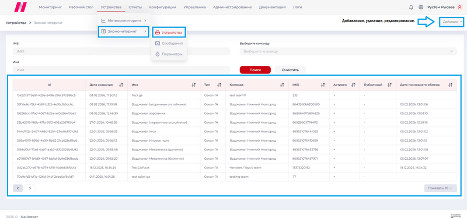The width and height of the screenshot is (467, 218).
Task: Select row Водоканал (первичные отстойники)
Action: pyautogui.click(x=235, y=122)
